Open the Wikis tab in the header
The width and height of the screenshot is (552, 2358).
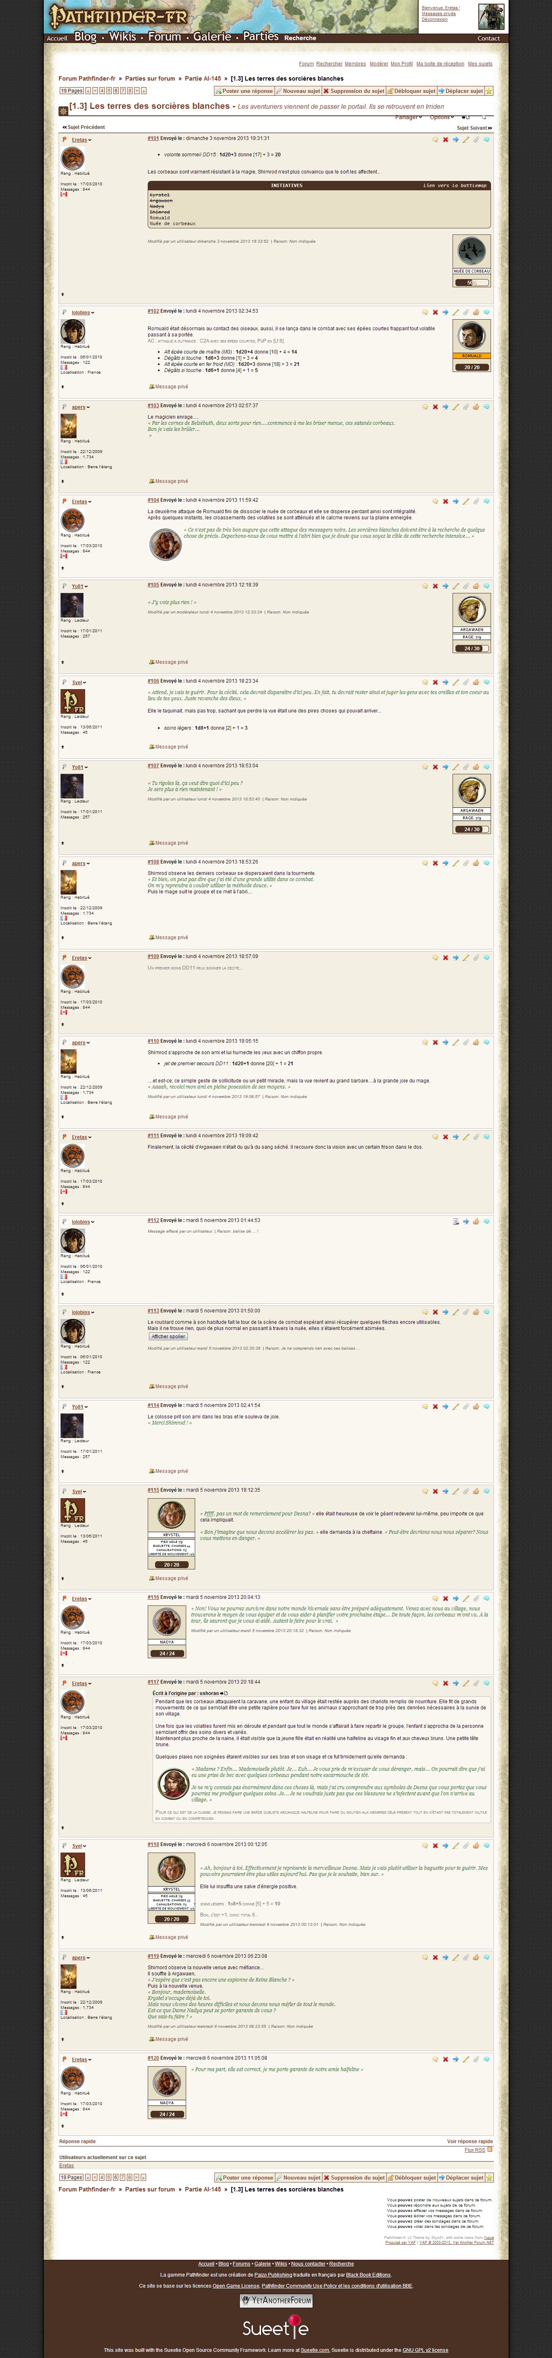click(122, 36)
